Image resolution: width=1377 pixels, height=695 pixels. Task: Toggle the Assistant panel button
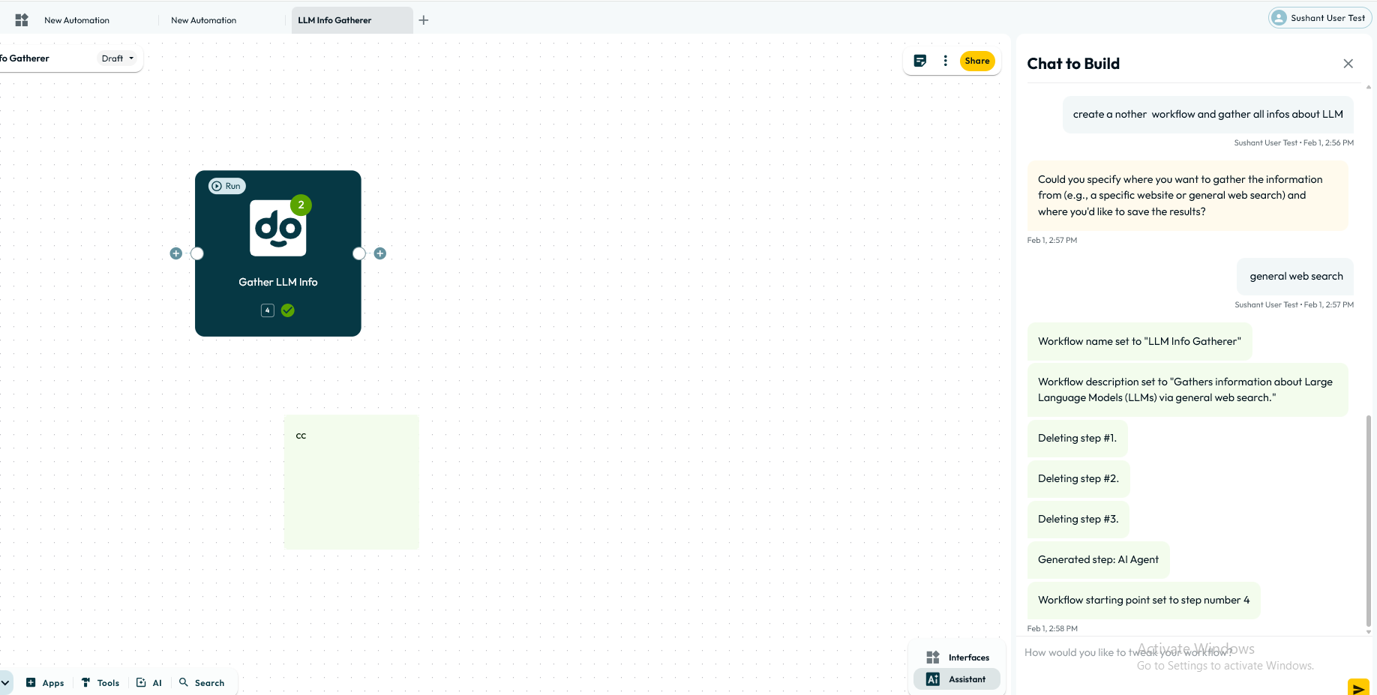point(957,679)
